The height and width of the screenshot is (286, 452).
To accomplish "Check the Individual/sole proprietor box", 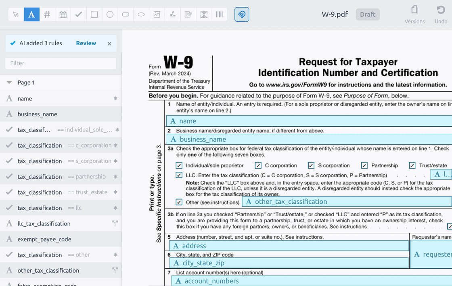I will pos(179,165).
